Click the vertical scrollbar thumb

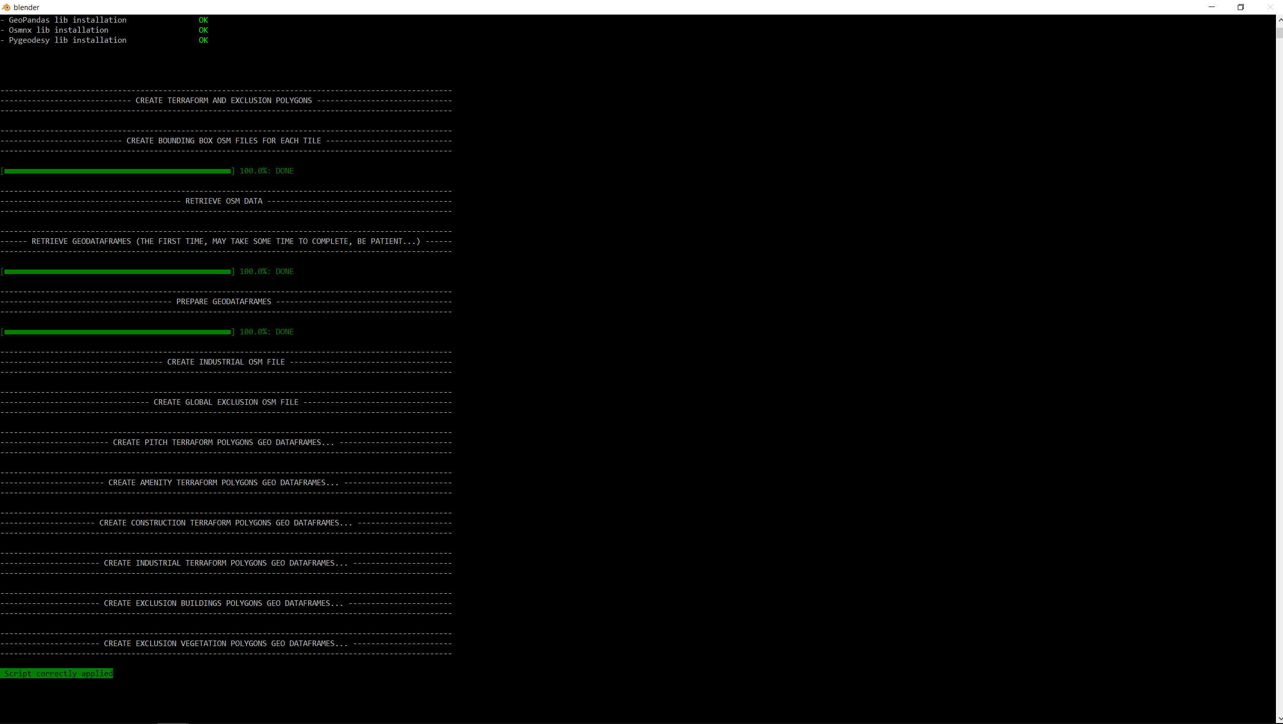[1279, 32]
